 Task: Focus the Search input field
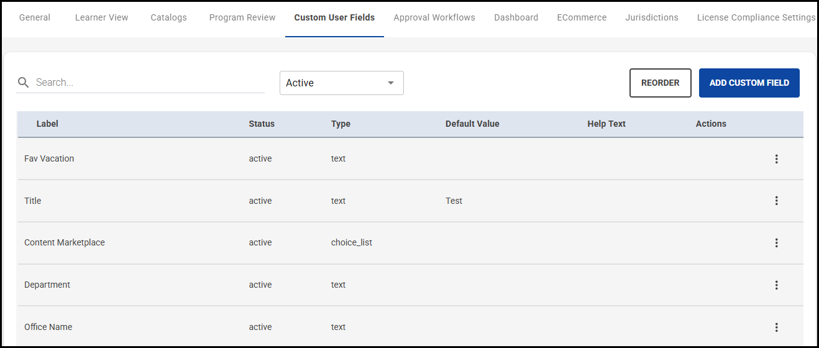pyautogui.click(x=149, y=83)
